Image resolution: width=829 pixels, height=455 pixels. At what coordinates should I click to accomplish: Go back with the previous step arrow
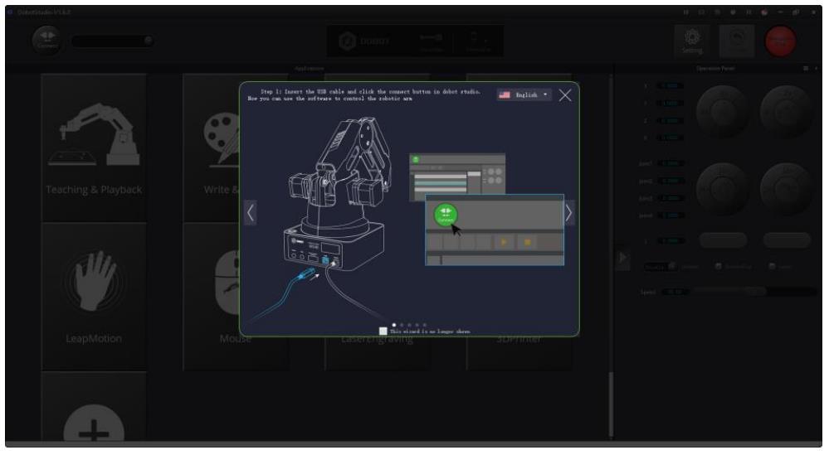coord(251,213)
